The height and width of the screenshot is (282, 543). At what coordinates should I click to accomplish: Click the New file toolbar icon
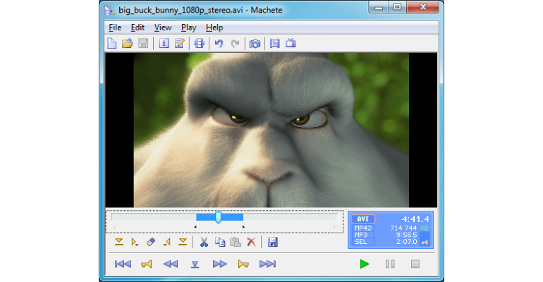coord(112,43)
